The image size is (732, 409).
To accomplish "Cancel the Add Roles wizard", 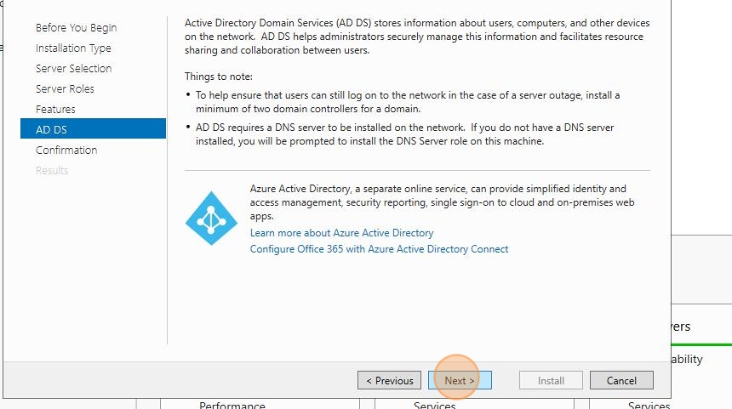I will click(x=621, y=381).
